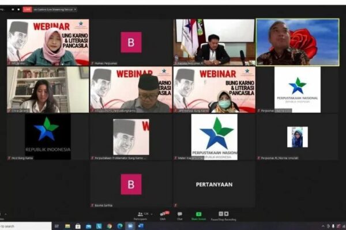Viewport: 346px width, 230px height.
Task: Pause the recording from bottom toolbar
Action: coord(221,214)
